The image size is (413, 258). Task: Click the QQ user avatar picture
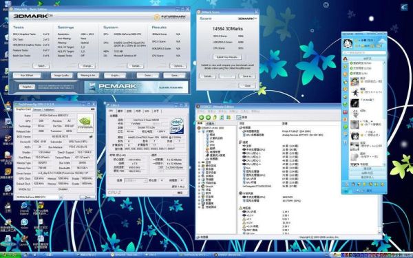click(348, 43)
